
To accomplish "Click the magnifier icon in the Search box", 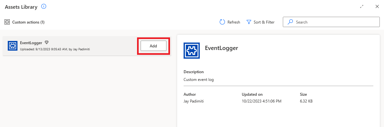I will [290, 22].
